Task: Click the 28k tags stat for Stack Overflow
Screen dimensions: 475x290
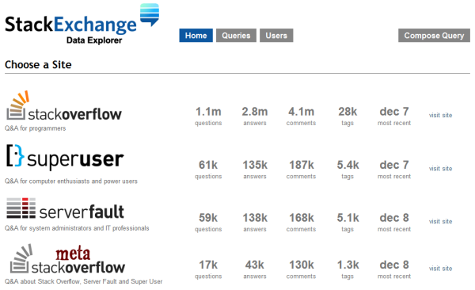Action: (348, 116)
